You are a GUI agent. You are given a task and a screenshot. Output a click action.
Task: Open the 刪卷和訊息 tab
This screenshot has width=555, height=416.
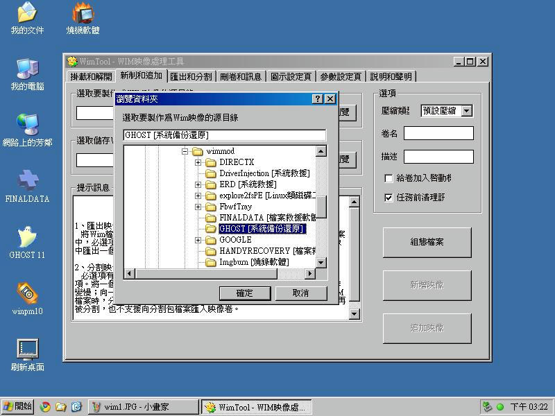[241, 76]
